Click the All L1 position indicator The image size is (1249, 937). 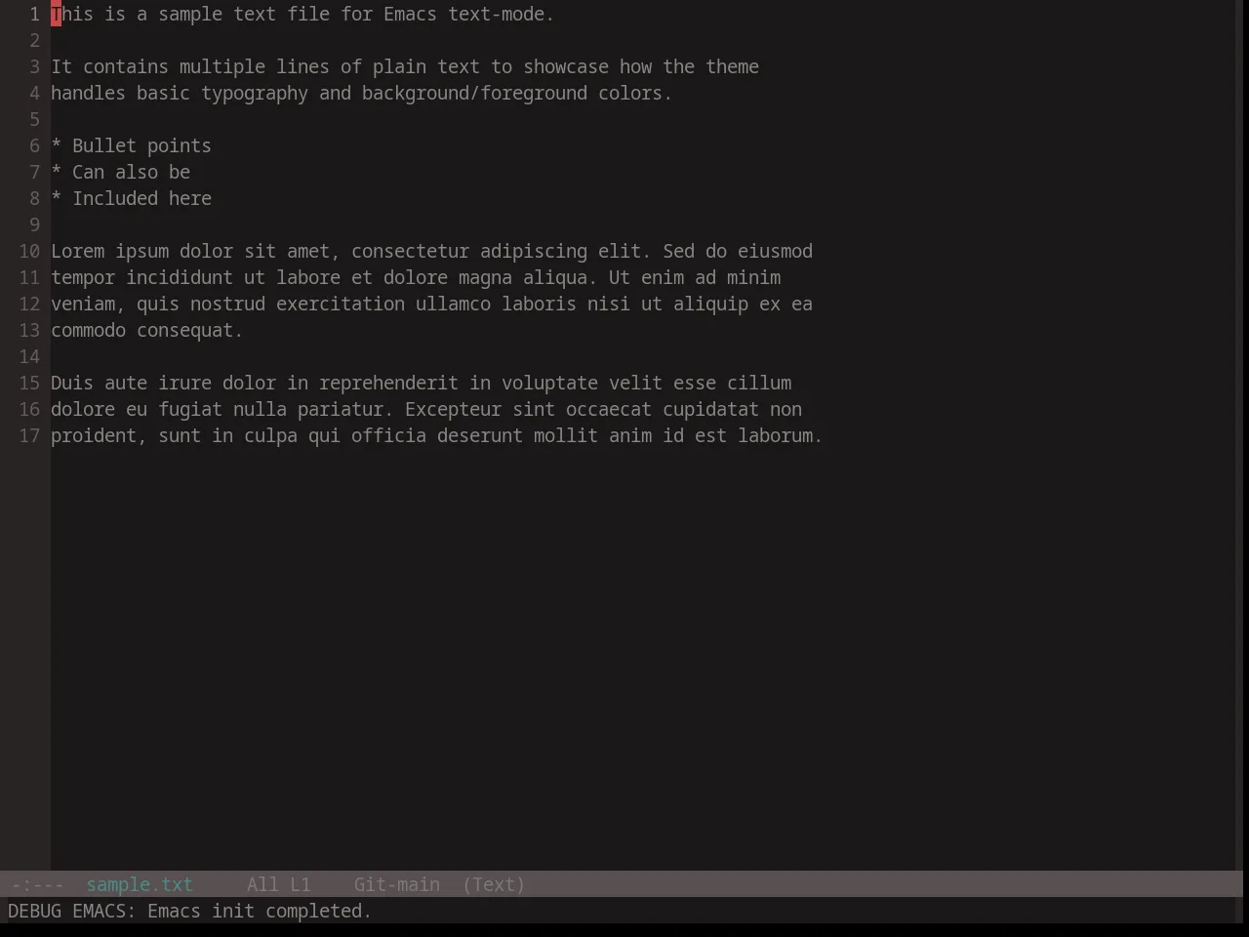point(279,885)
